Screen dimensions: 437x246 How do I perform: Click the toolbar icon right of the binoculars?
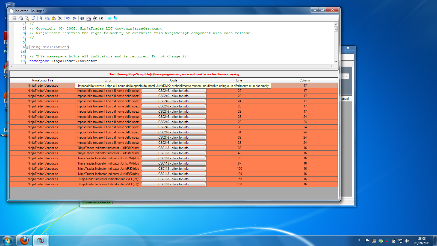(88, 18)
